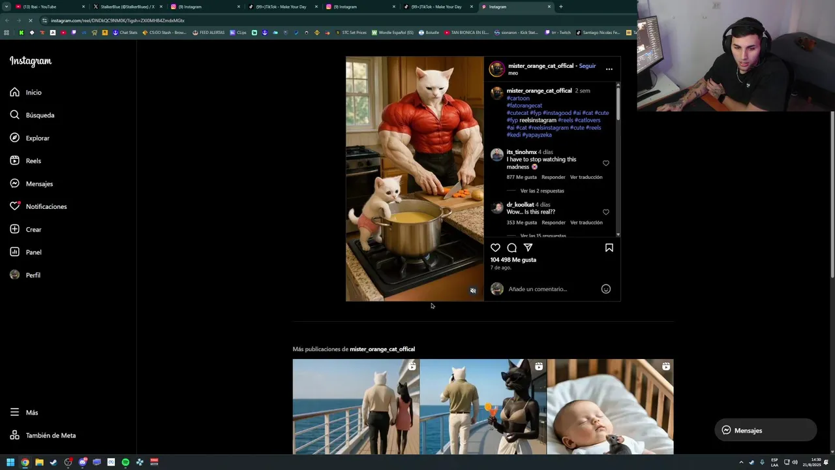Unmute the reel video
This screenshot has width=835, height=470.
click(473, 290)
